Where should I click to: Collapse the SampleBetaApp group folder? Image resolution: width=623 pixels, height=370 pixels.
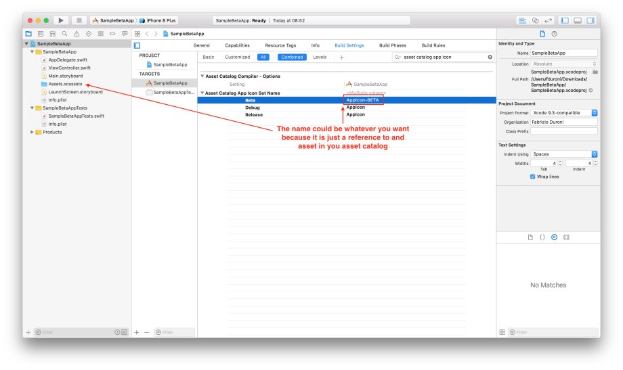33,51
